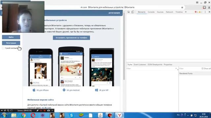Open the Windows Start menu orb
The width and height of the screenshot is (211, 118).
pyautogui.click(x=4, y=115)
